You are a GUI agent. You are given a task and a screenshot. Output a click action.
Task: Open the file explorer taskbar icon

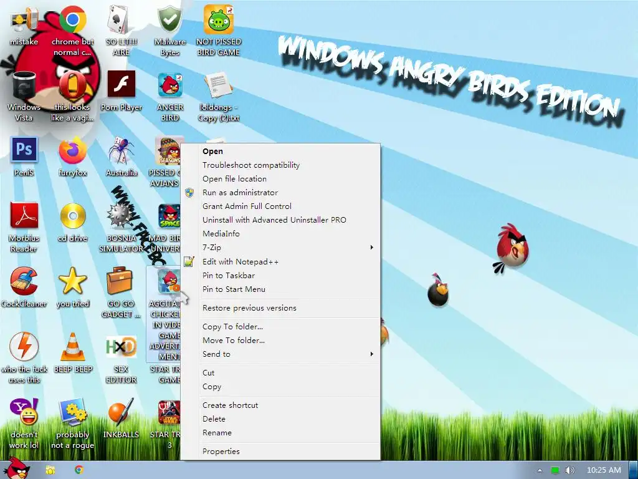click(x=50, y=470)
